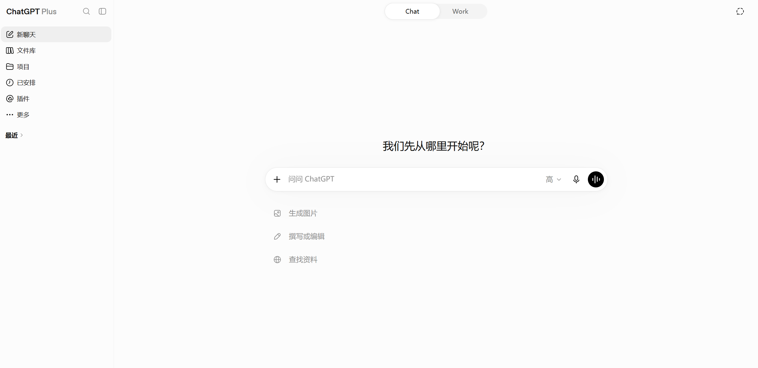Click the temporary chat dashed-circle icon
Image resolution: width=758 pixels, height=368 pixels.
pos(740,11)
